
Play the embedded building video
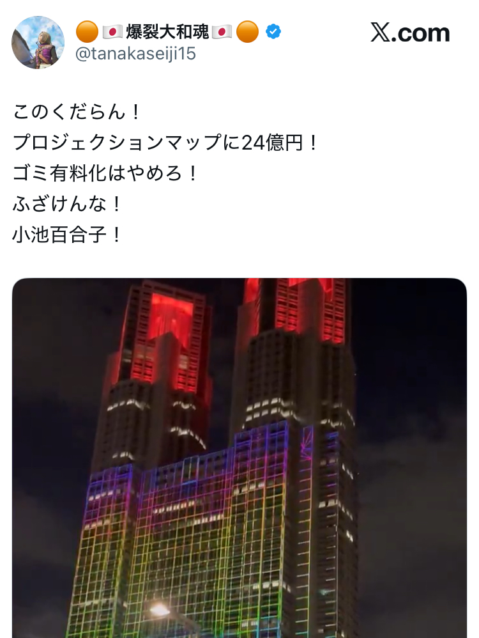(x=240, y=458)
